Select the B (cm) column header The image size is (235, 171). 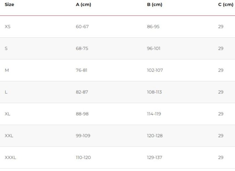pos(154,5)
